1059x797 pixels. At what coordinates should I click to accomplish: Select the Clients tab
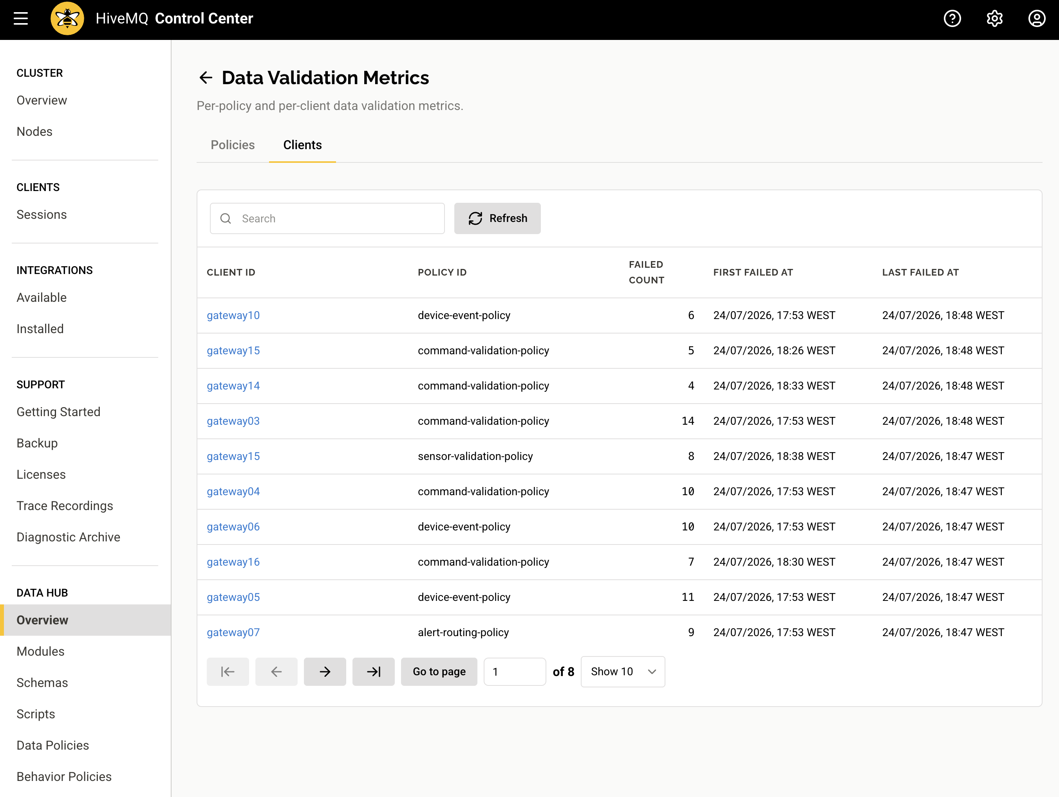point(303,145)
